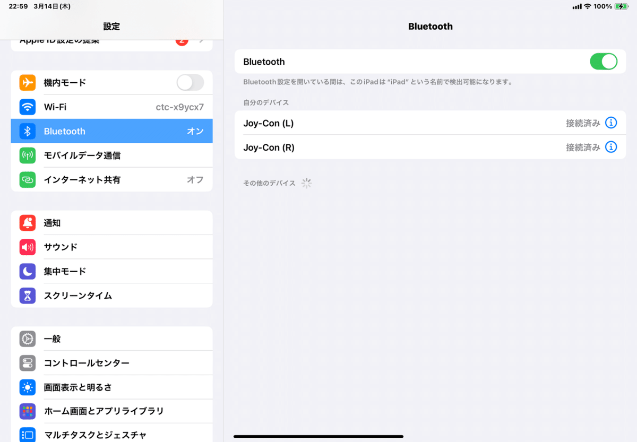Select the Bluetooth sidebar row
The image size is (637, 442).
click(111, 131)
